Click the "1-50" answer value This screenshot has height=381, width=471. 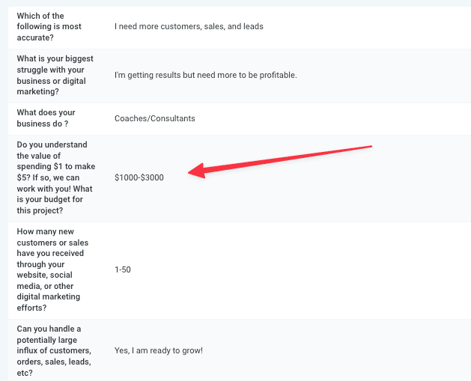click(x=123, y=269)
